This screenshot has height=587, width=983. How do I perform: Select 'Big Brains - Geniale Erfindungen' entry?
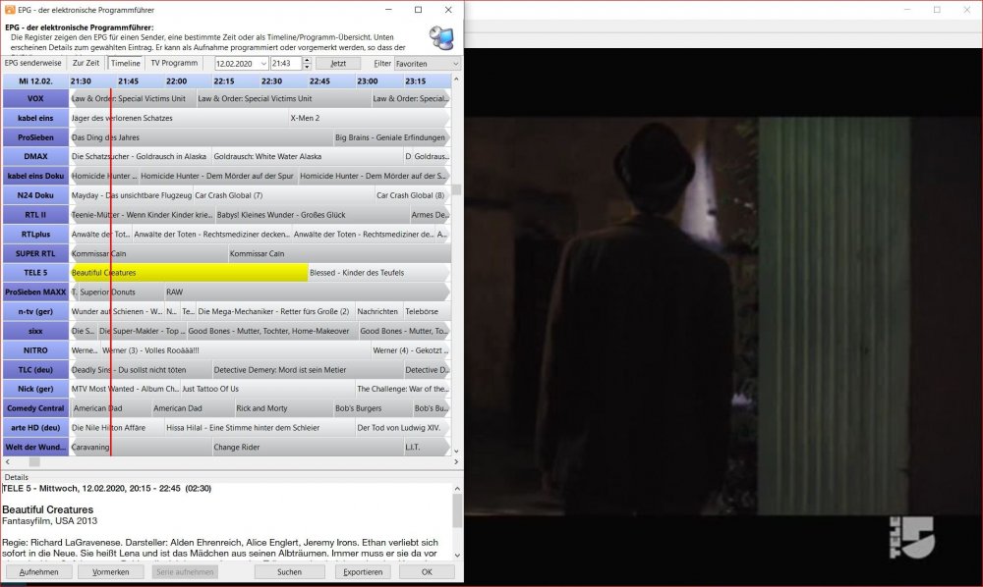tap(392, 137)
